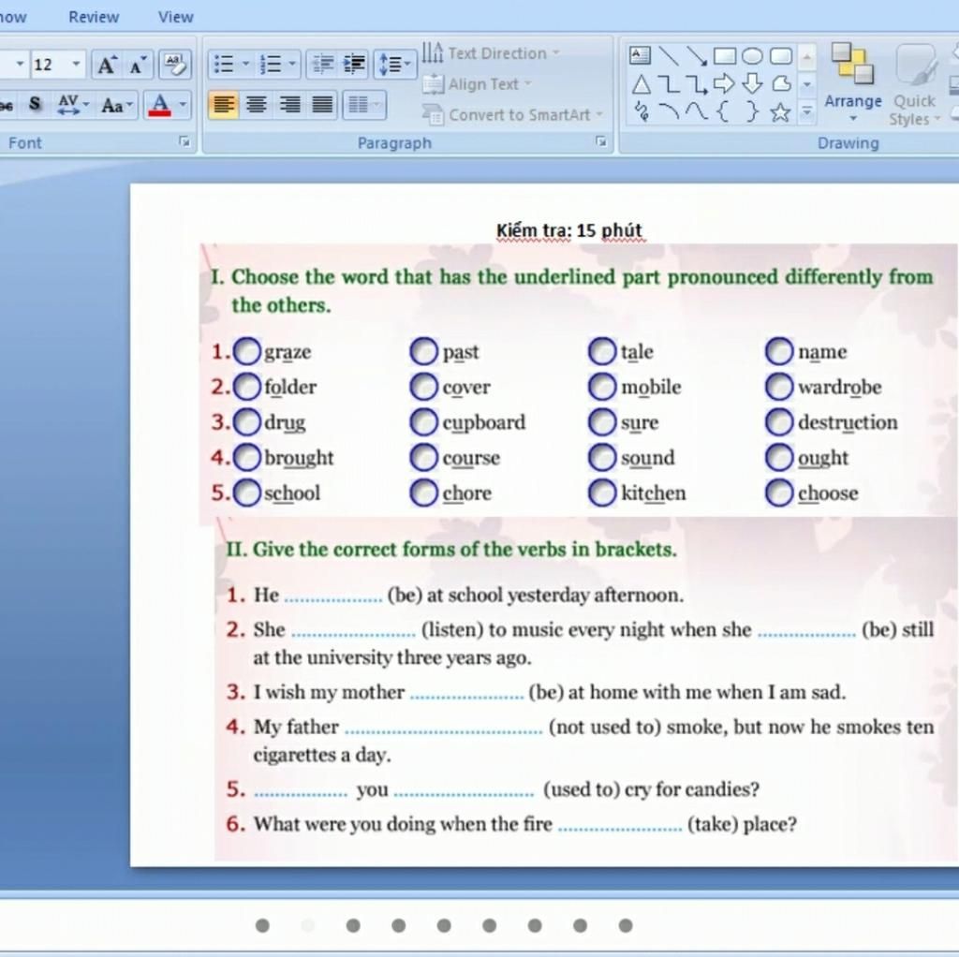Select the straight Line shape

669,55
